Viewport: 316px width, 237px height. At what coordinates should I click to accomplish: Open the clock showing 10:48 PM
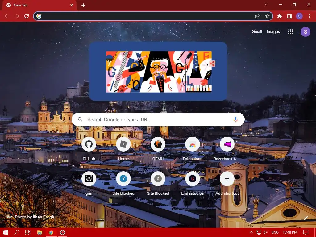290,232
